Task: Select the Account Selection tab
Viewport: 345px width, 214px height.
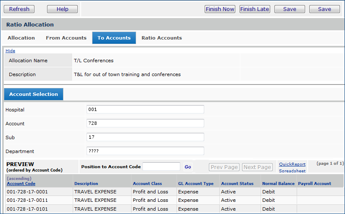Action: 34,94
